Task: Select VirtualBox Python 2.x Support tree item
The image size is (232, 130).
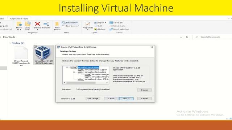Action: [97, 79]
